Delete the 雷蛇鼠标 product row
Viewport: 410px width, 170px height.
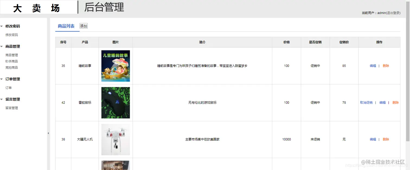pos(395,103)
